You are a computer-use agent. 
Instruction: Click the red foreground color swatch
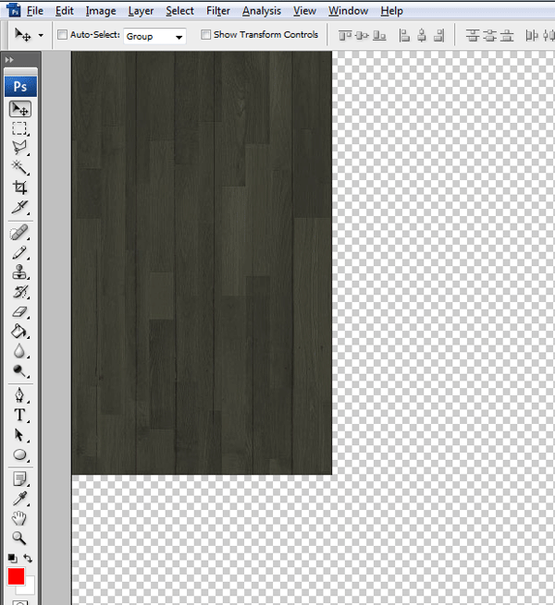(17, 576)
